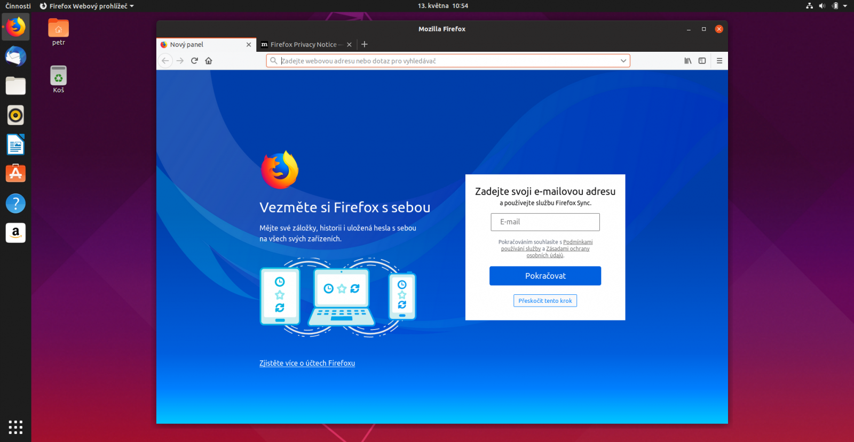Launch Firefox from the Ubuntu dock

(x=15, y=27)
